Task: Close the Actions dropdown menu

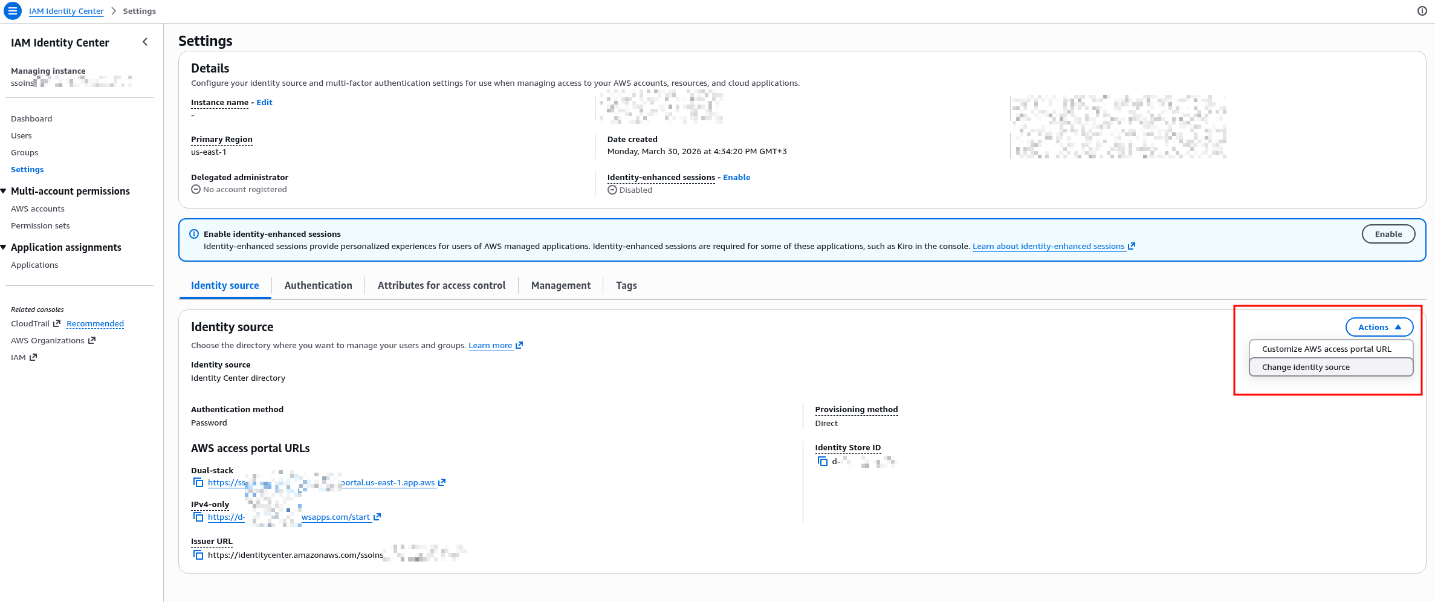Action: [x=1379, y=327]
